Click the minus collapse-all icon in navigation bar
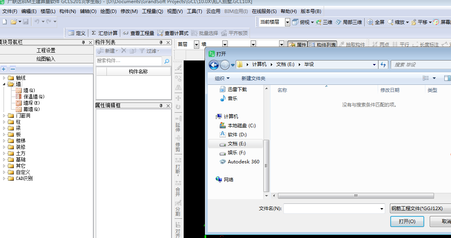Image resolution: width=451 pixels, height=238 pixels. pos(13,69)
